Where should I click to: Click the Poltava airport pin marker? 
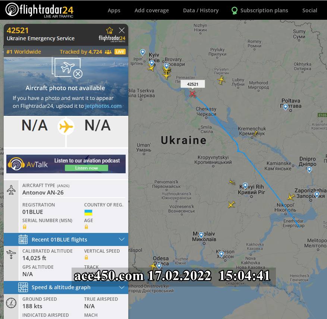click(x=285, y=107)
